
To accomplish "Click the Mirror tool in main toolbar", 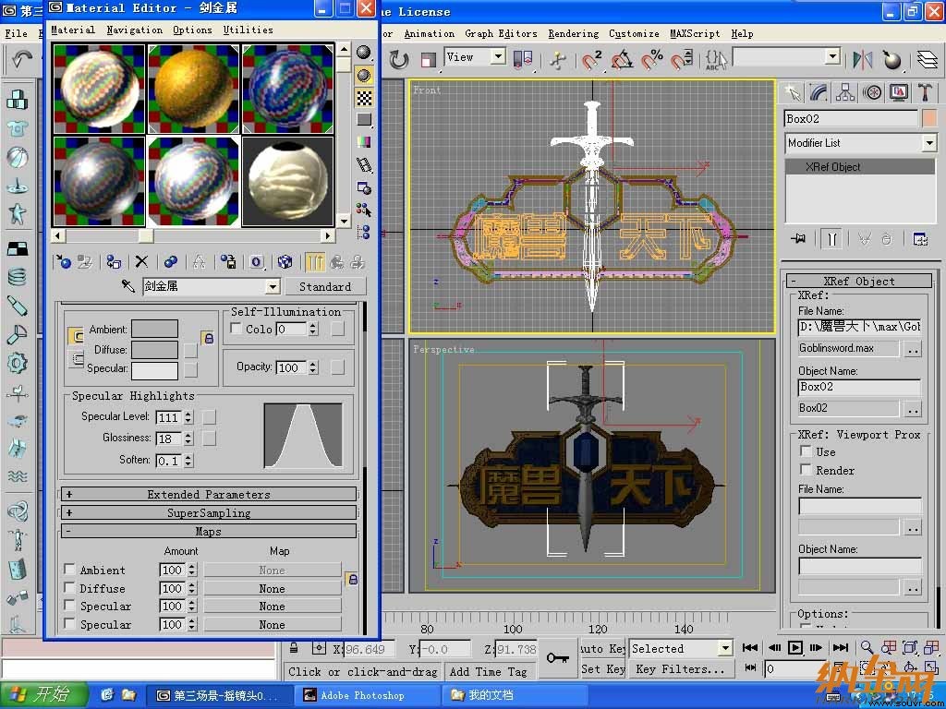I will coord(863,60).
